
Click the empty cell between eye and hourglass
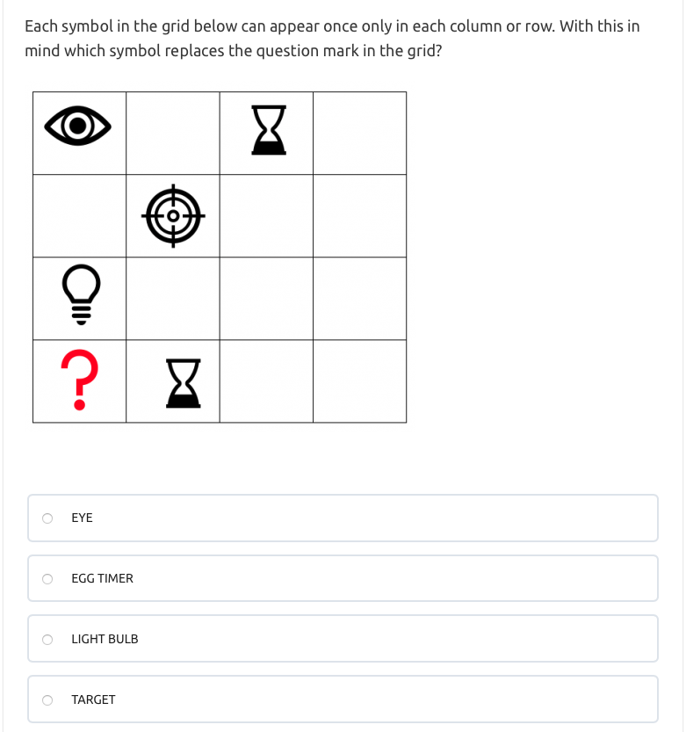click(173, 133)
